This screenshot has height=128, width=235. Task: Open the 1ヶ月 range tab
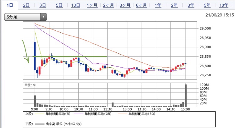pyautogui.click(x=92, y=5)
